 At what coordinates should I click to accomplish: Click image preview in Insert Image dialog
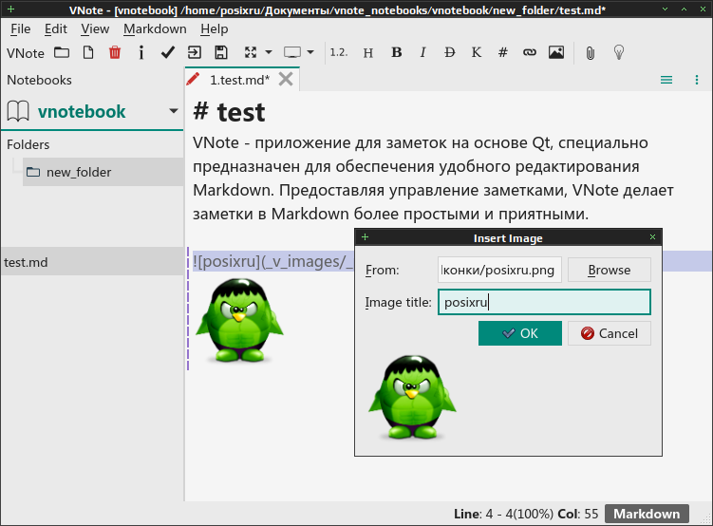pos(412,397)
